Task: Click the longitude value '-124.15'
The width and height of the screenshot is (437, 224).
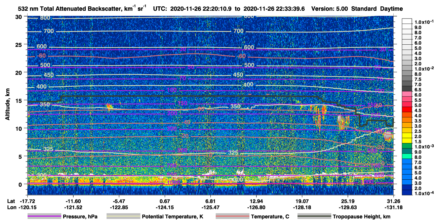Action: click(x=164, y=207)
